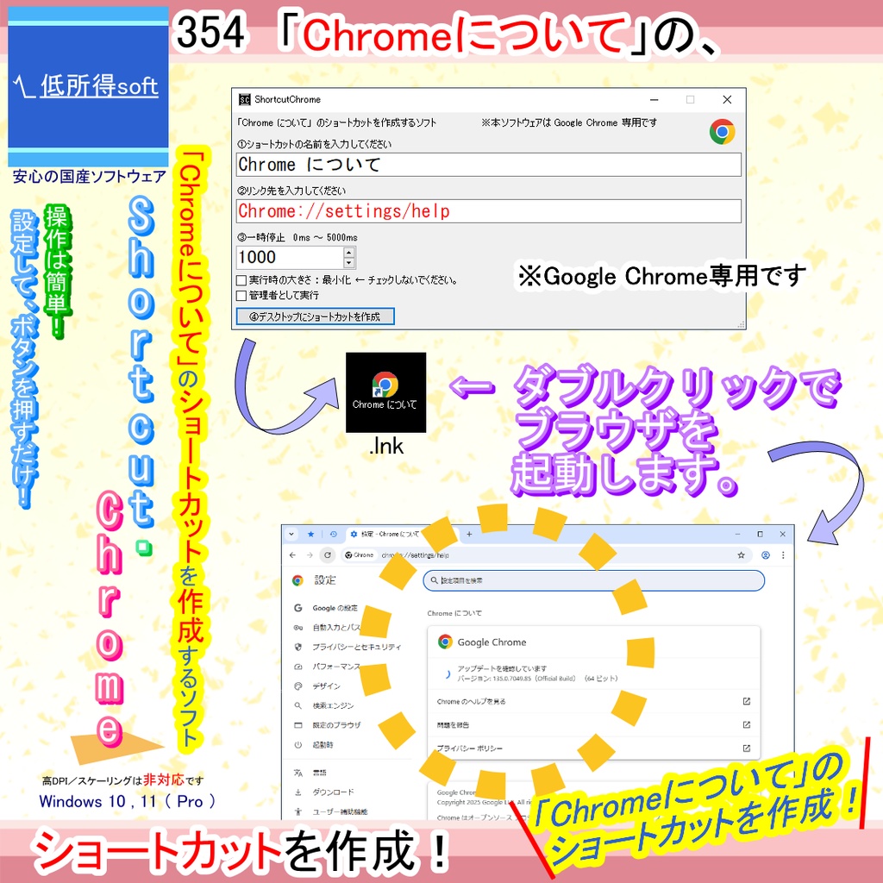The image size is (883, 883).
Task: Click the 低所得soft logo link
Action: click(89, 87)
